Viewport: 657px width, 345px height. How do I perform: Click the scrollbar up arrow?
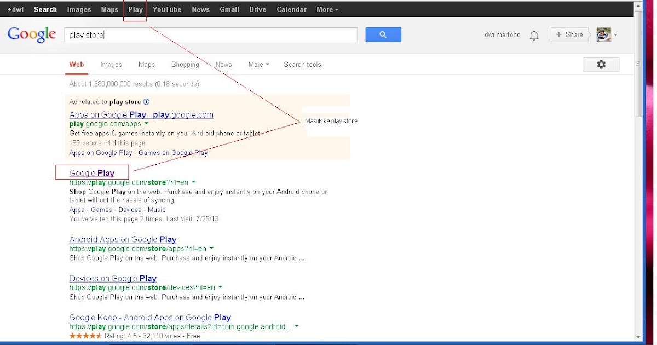coord(638,5)
